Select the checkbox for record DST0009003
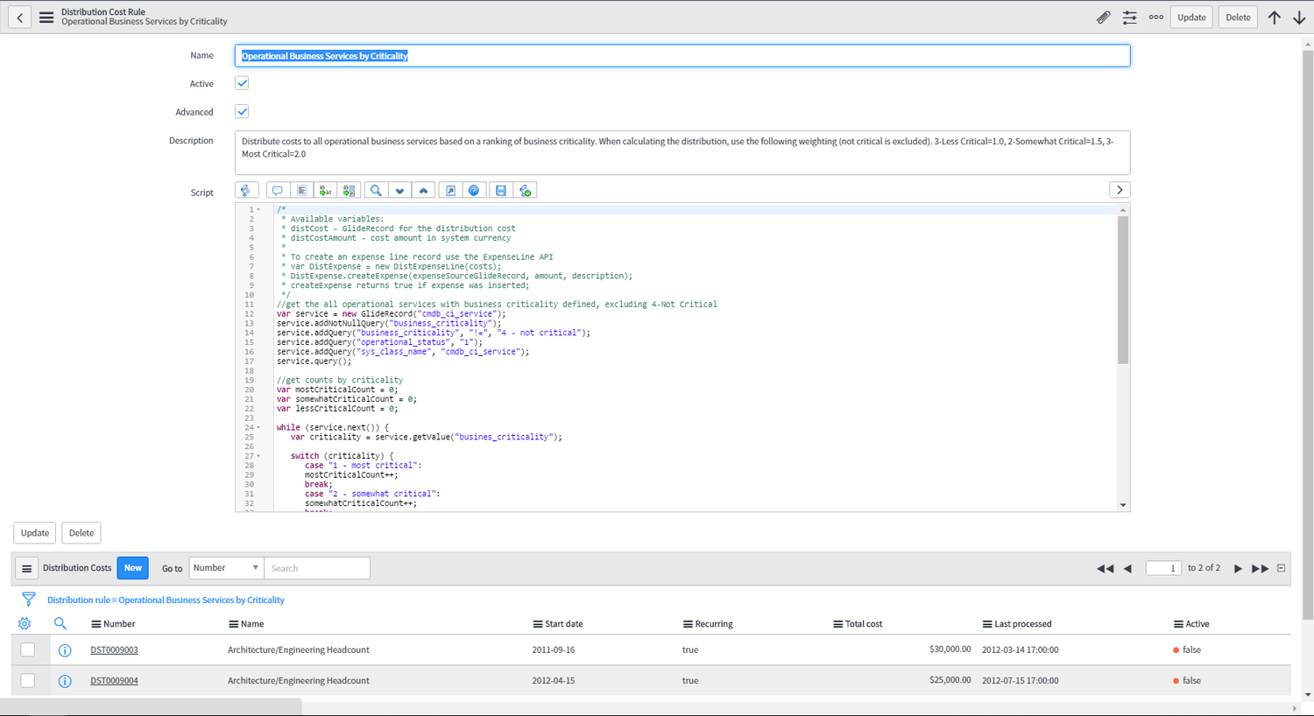 [26, 649]
